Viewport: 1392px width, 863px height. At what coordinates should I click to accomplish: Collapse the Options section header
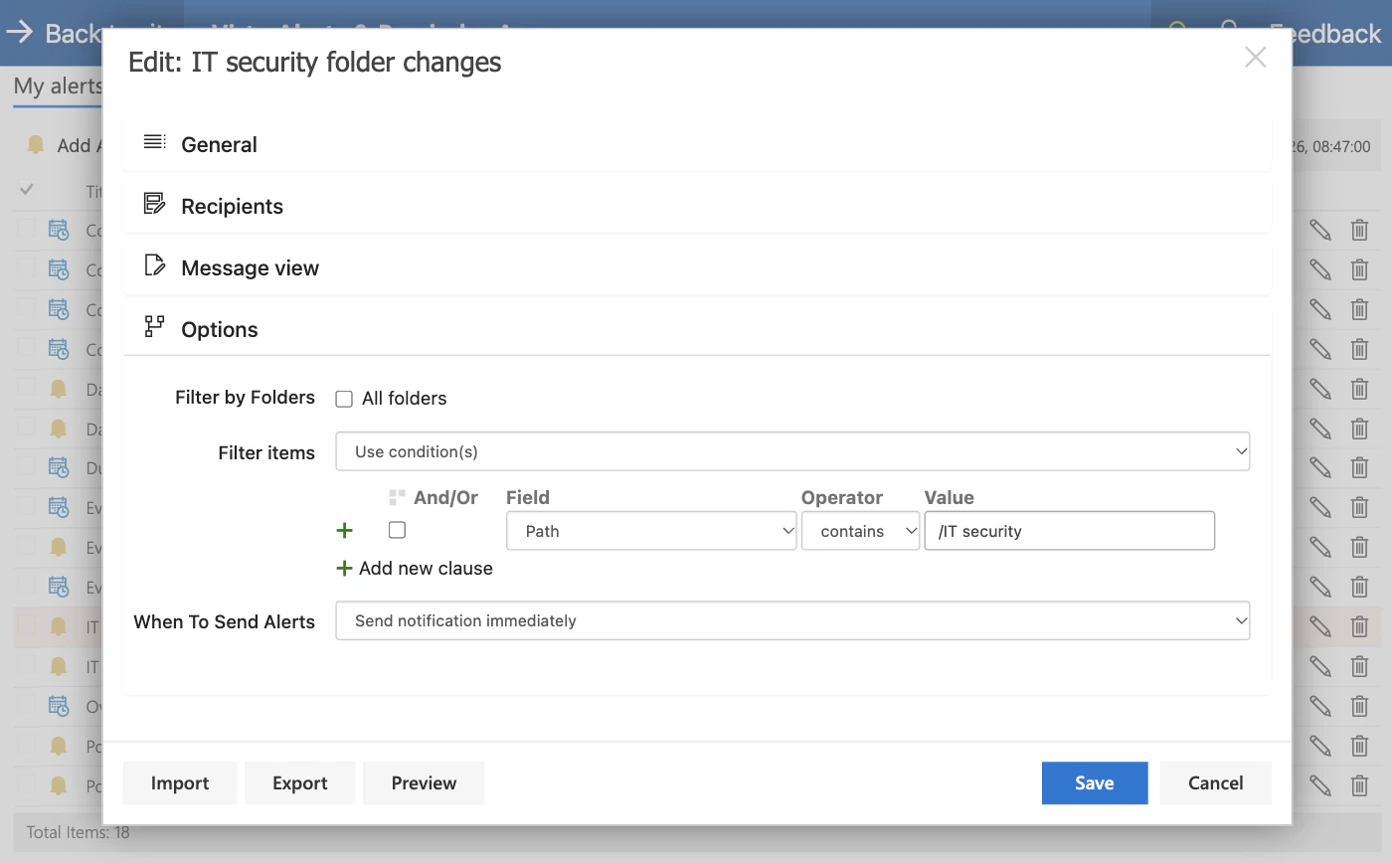pyautogui.click(x=697, y=329)
